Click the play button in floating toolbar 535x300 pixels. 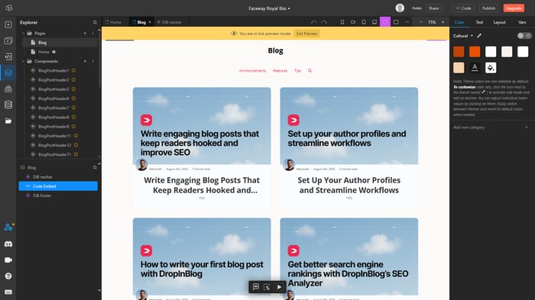(x=279, y=287)
